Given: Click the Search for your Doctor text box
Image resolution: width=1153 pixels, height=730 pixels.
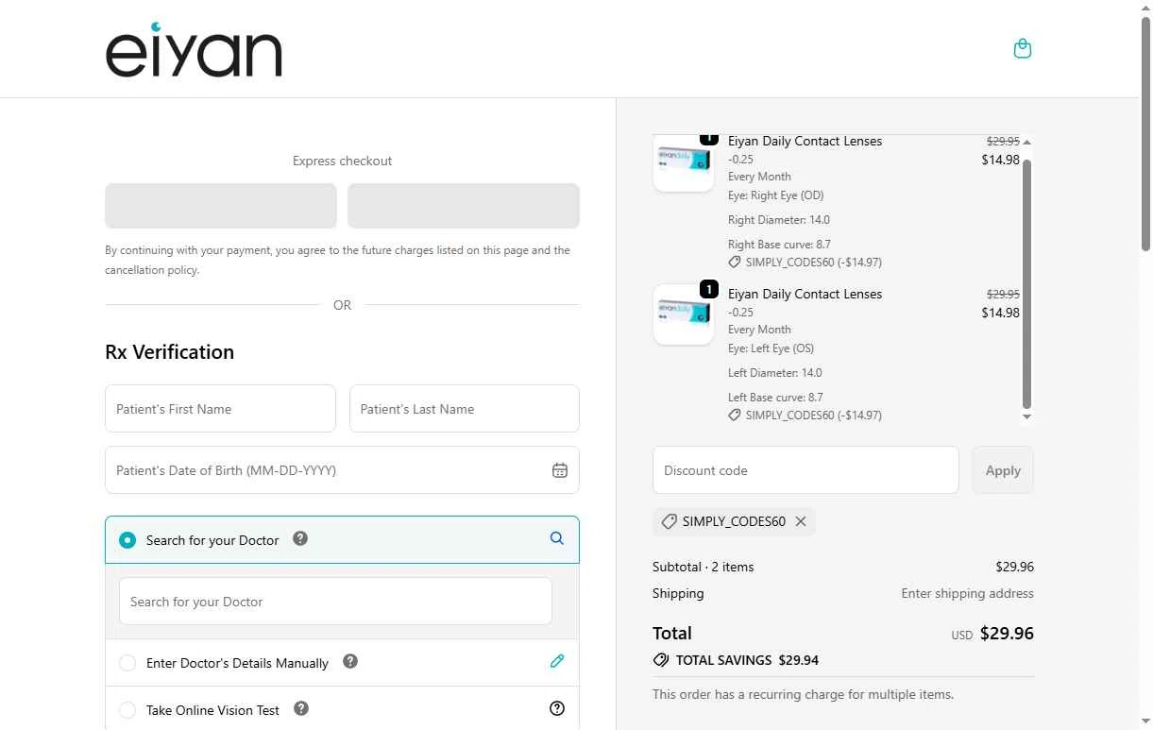Looking at the screenshot, I should point(335,602).
